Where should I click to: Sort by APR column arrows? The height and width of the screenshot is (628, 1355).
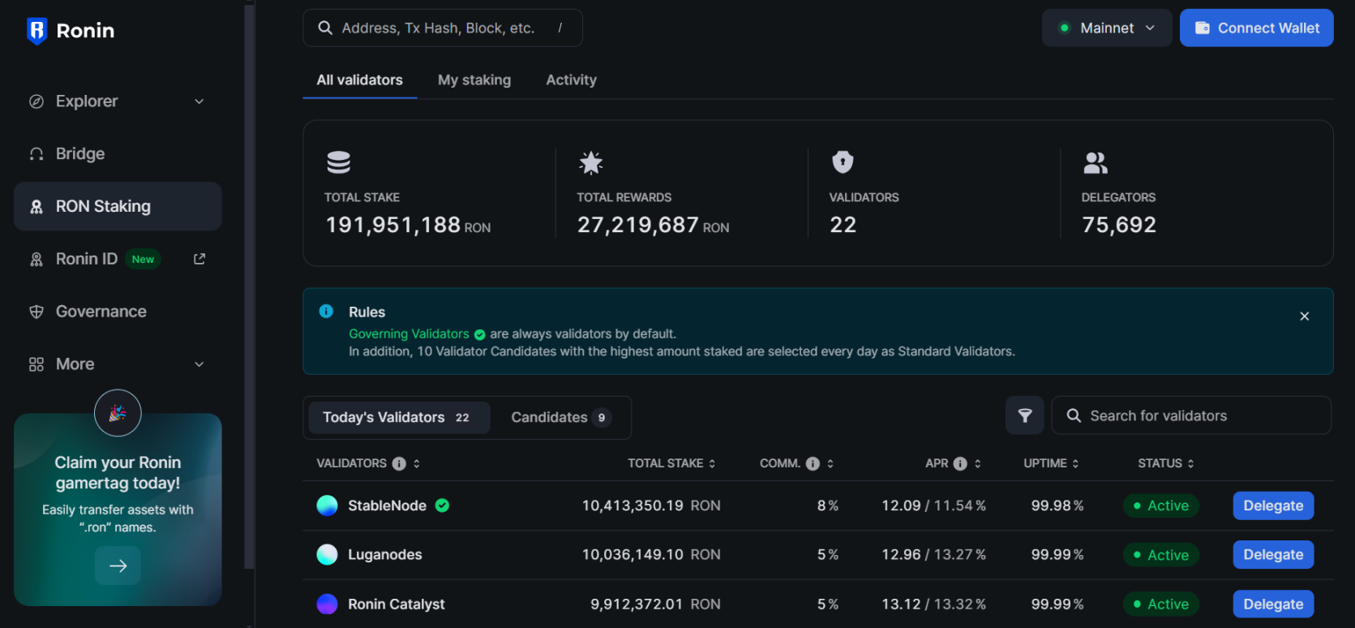click(978, 463)
